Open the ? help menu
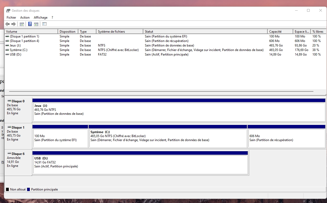 [52, 18]
